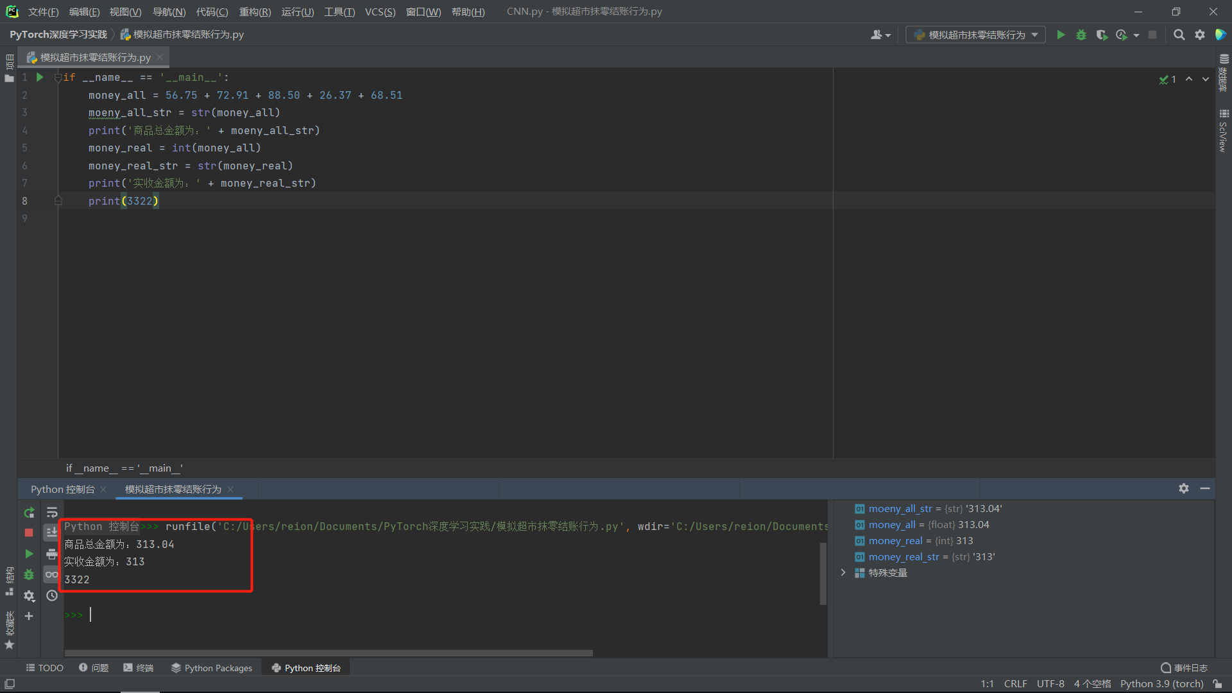1232x693 pixels.
Task: Stop the running console with red square
Action: coord(29,533)
